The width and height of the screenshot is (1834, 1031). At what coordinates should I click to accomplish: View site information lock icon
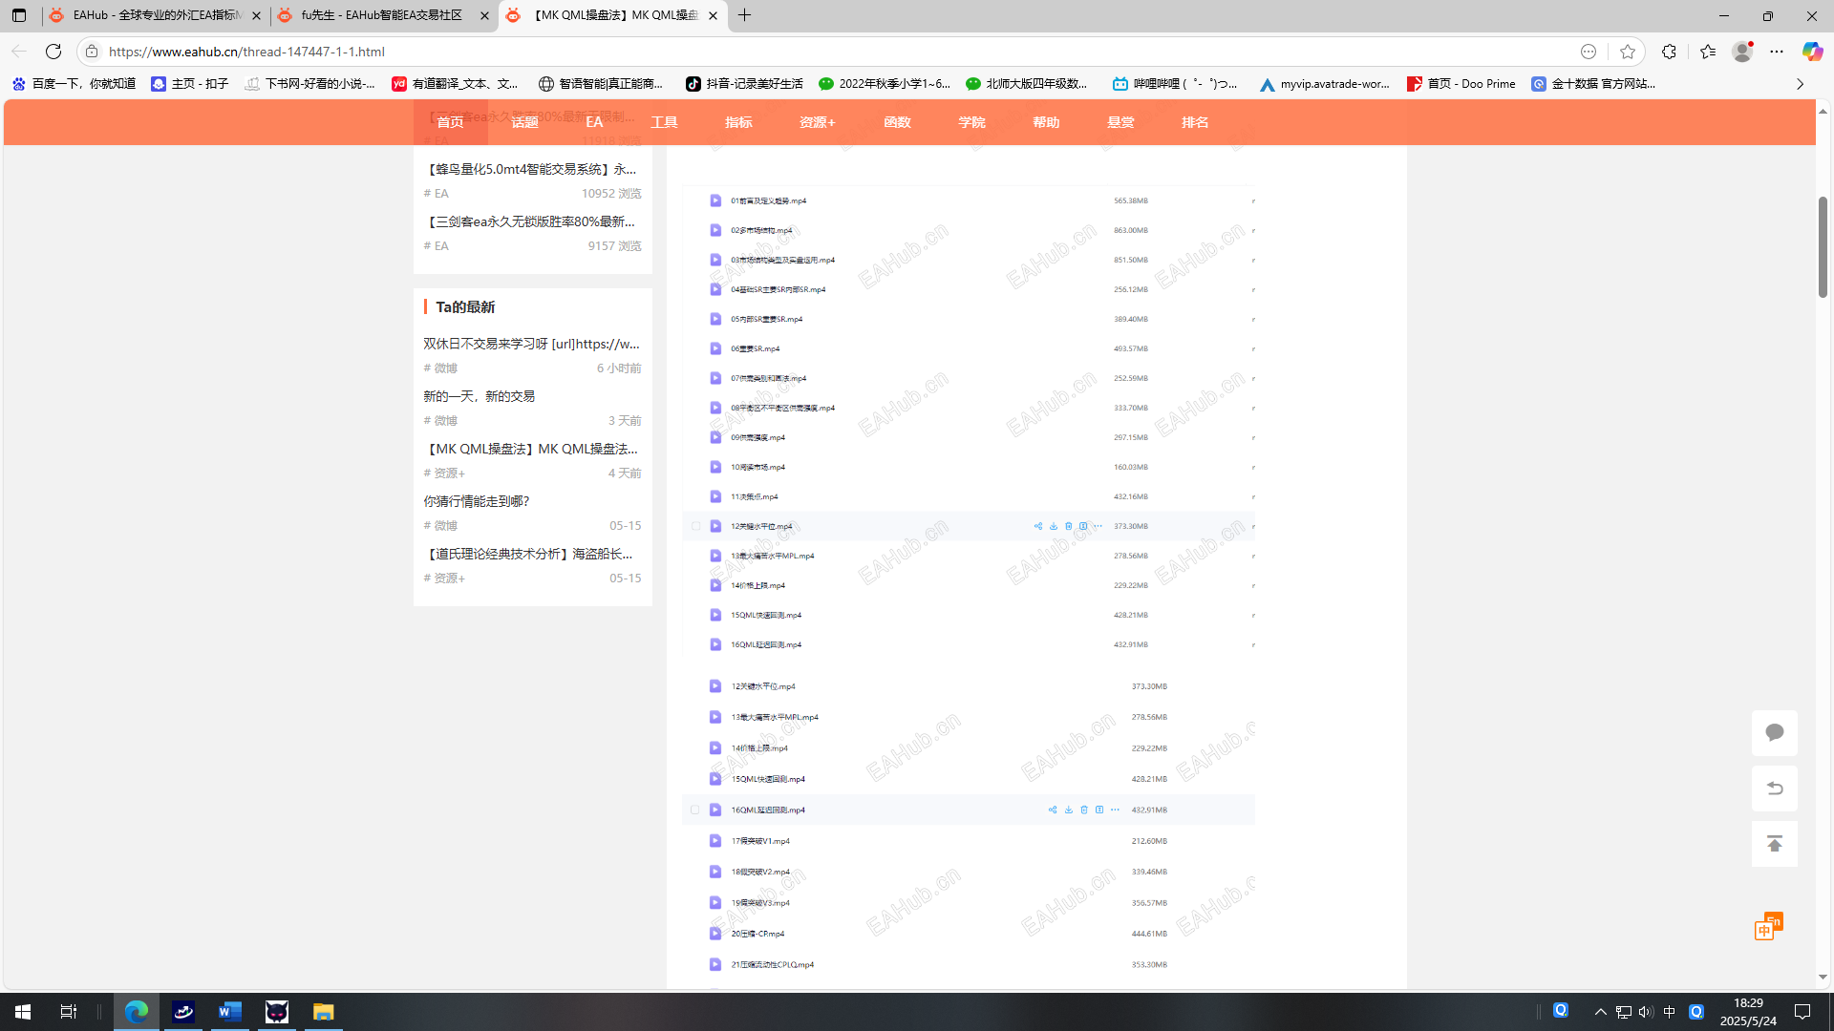point(92,52)
